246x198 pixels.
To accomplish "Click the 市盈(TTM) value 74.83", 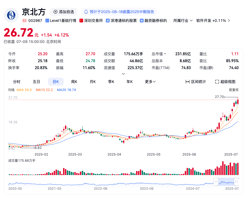I will point(186,68).
